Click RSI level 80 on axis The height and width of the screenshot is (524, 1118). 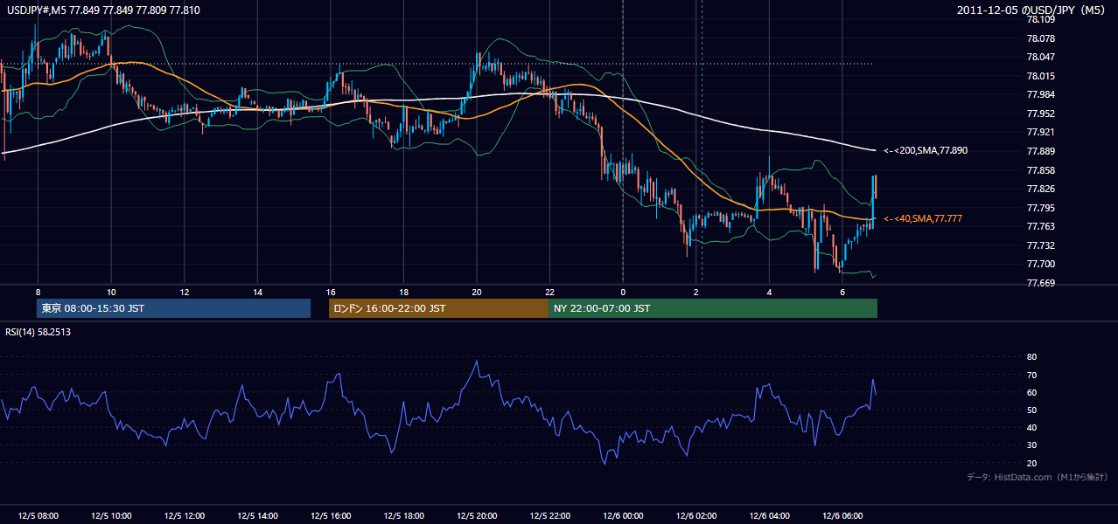tap(1032, 357)
